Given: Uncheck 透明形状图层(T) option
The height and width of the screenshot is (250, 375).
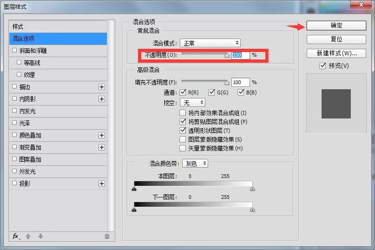Looking at the screenshot, I should click(x=183, y=131).
